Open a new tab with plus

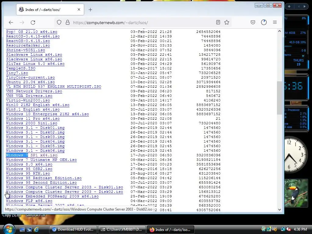click(x=90, y=9)
